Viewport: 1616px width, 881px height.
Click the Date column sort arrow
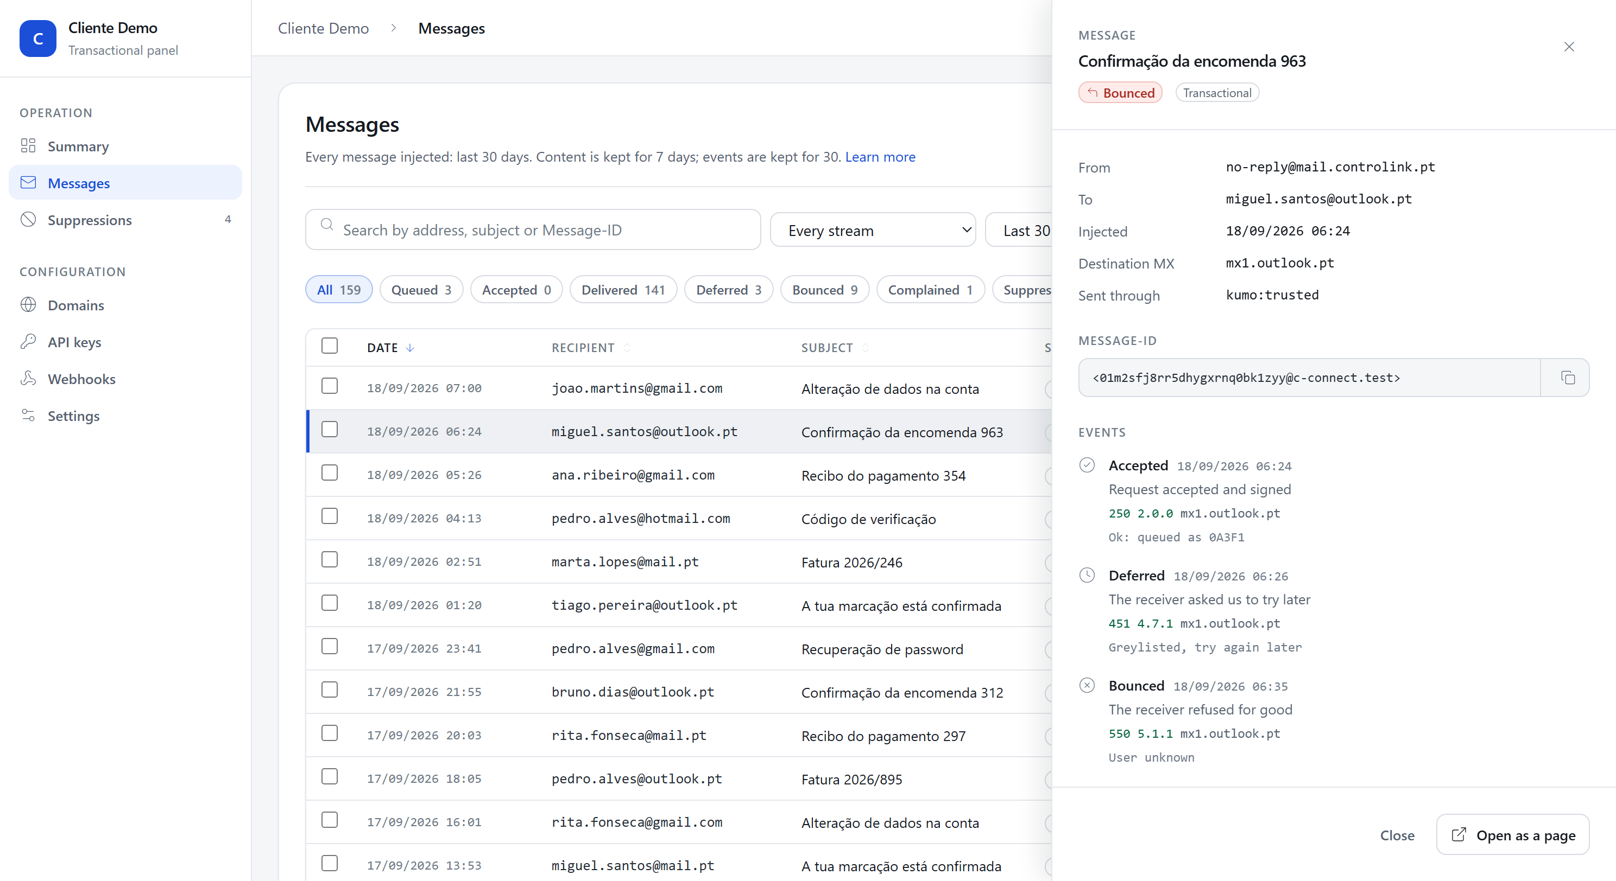coord(409,348)
